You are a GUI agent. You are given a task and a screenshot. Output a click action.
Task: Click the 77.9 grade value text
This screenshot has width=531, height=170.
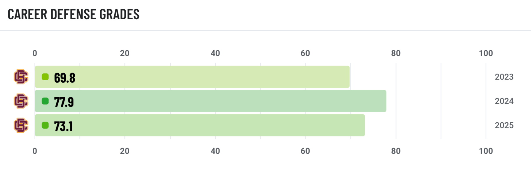tap(64, 102)
